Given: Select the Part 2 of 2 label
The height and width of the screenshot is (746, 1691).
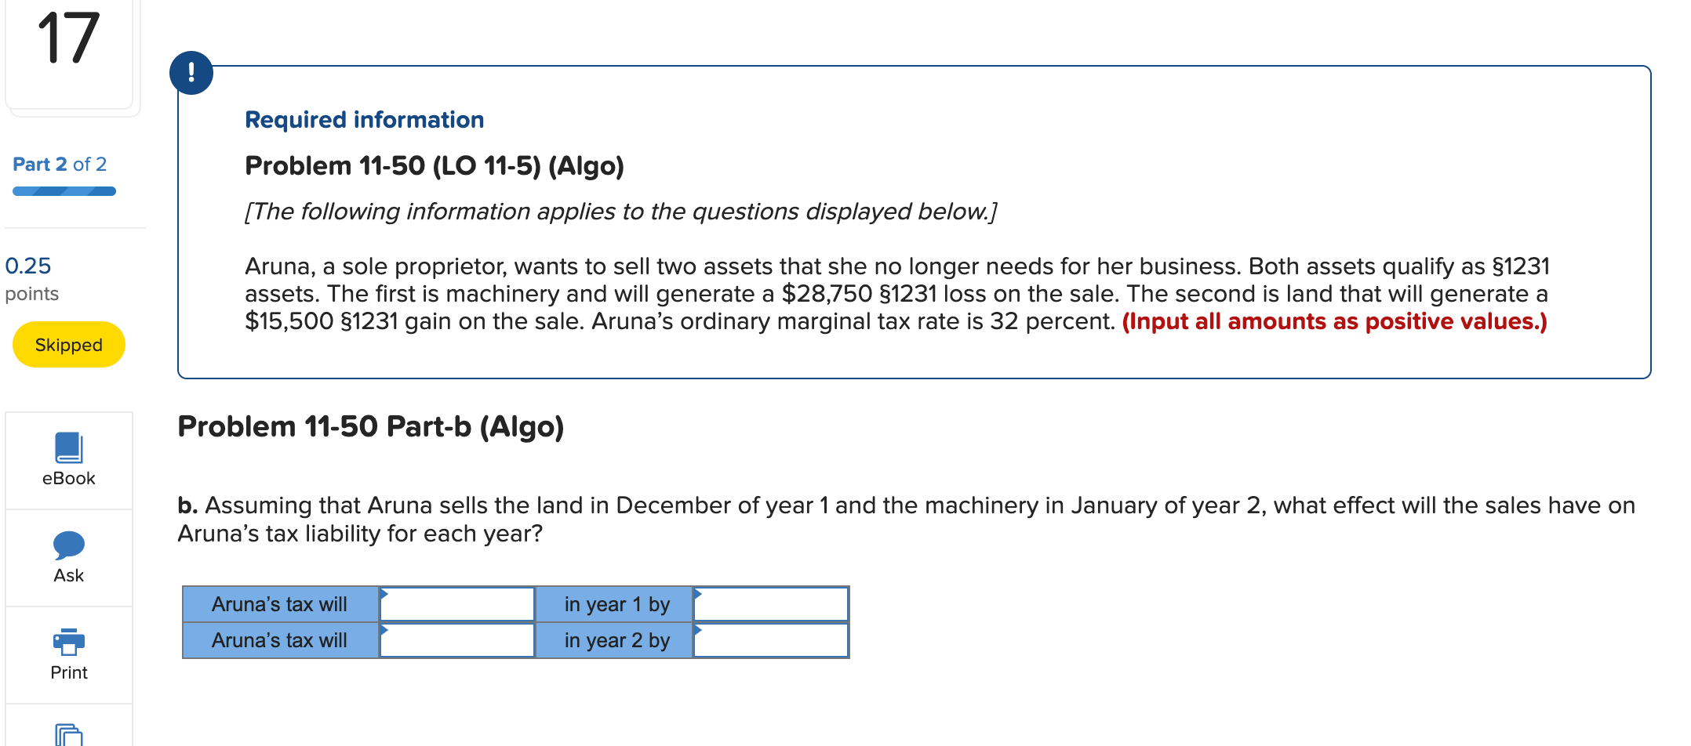Looking at the screenshot, I should (x=59, y=164).
